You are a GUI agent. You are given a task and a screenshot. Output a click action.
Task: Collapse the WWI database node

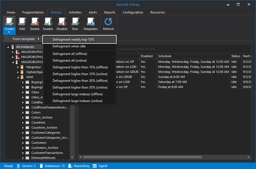pos(18,77)
